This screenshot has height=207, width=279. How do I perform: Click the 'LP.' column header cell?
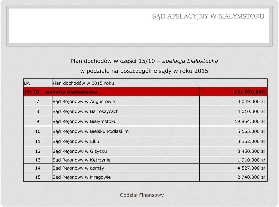coord(38,83)
